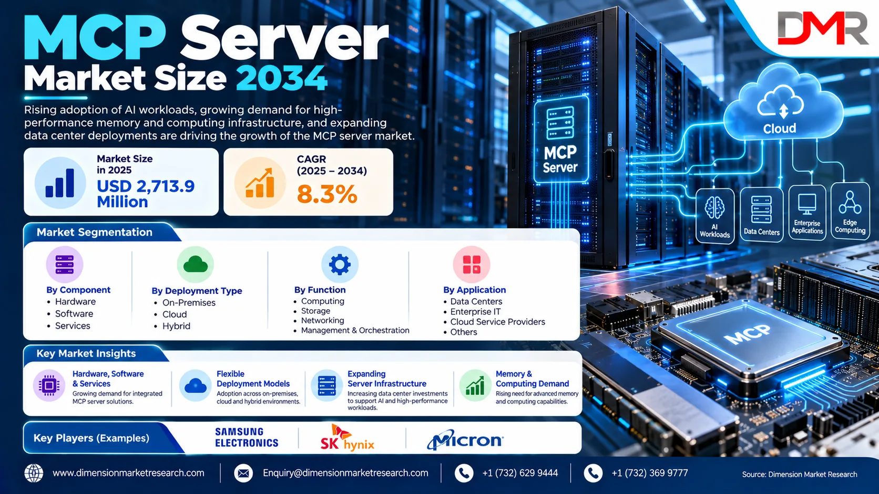Click the Edge Computing network icon
The height and width of the screenshot is (494, 879).
coord(850,203)
